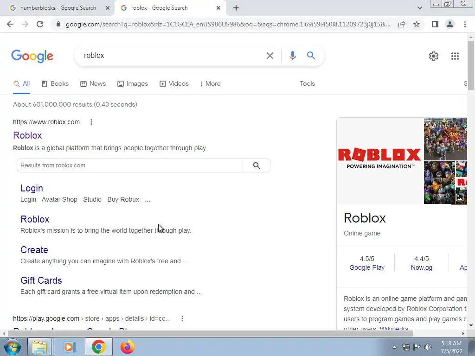Viewport: 475px width, 356px height.
Task: Show hidden system tray icons
Action: pyautogui.click(x=394, y=347)
